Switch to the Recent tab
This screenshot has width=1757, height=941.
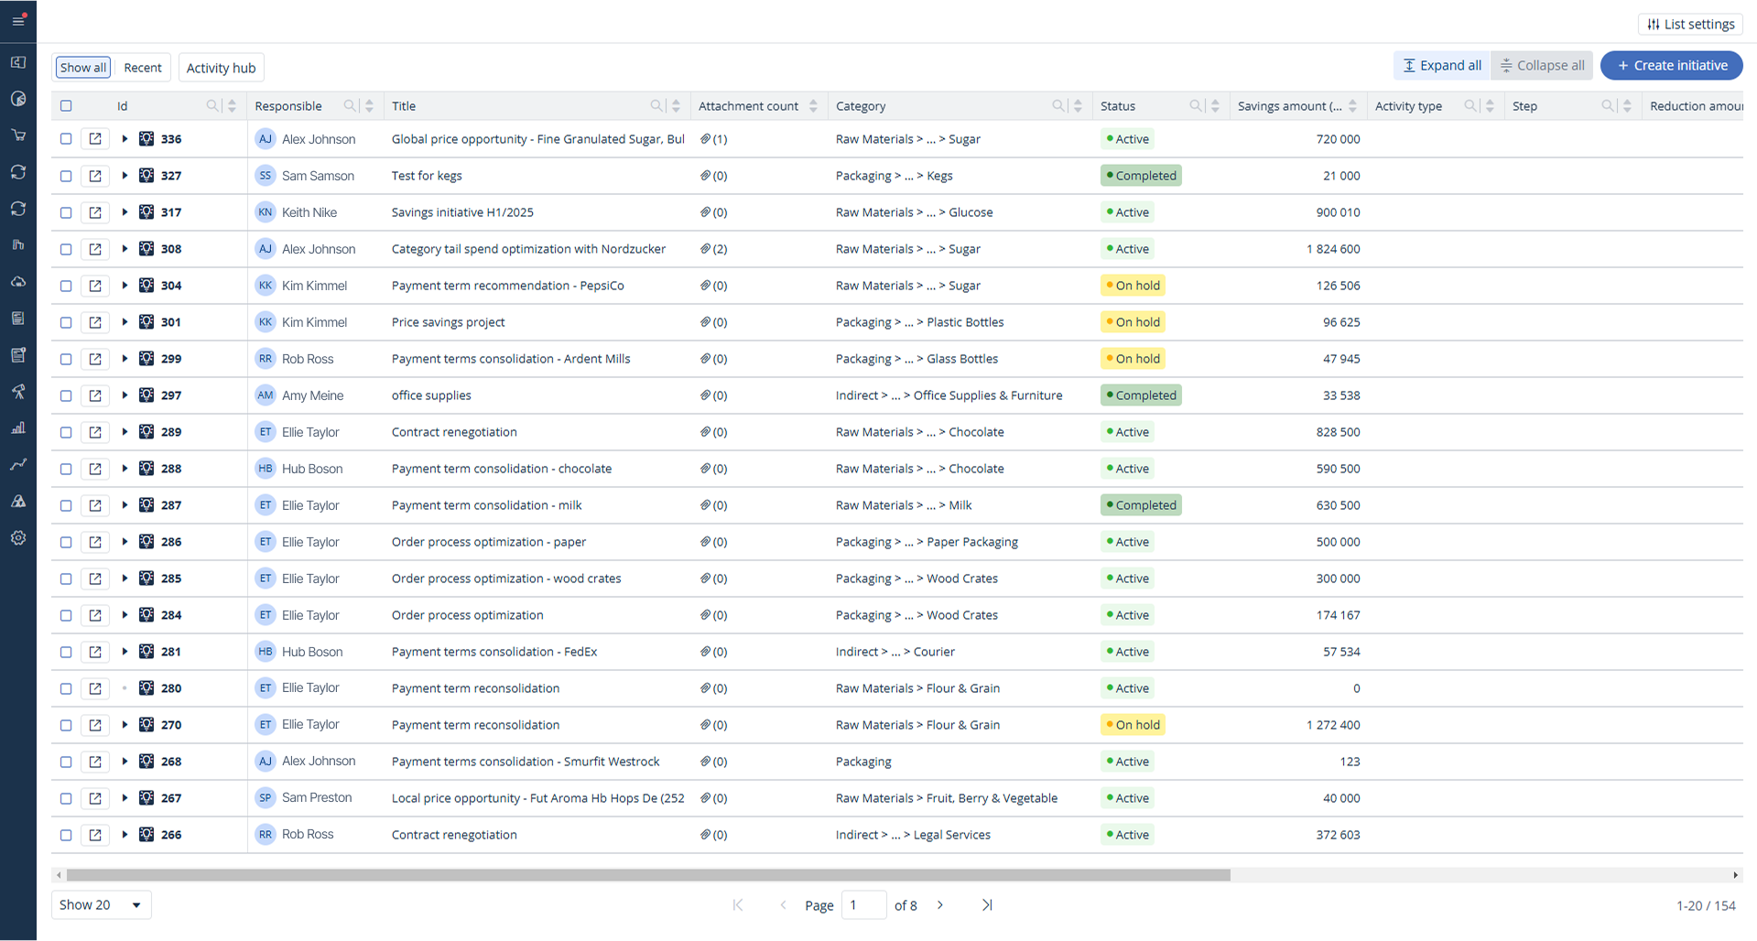tap(143, 68)
